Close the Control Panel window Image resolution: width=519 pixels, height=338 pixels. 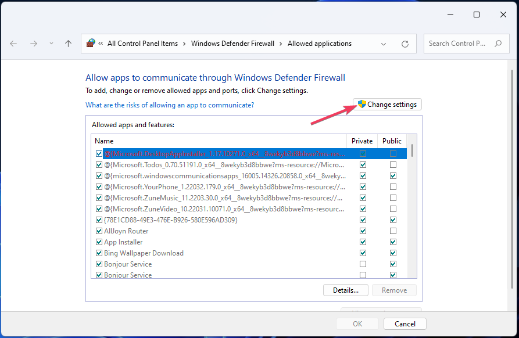pos(503,15)
